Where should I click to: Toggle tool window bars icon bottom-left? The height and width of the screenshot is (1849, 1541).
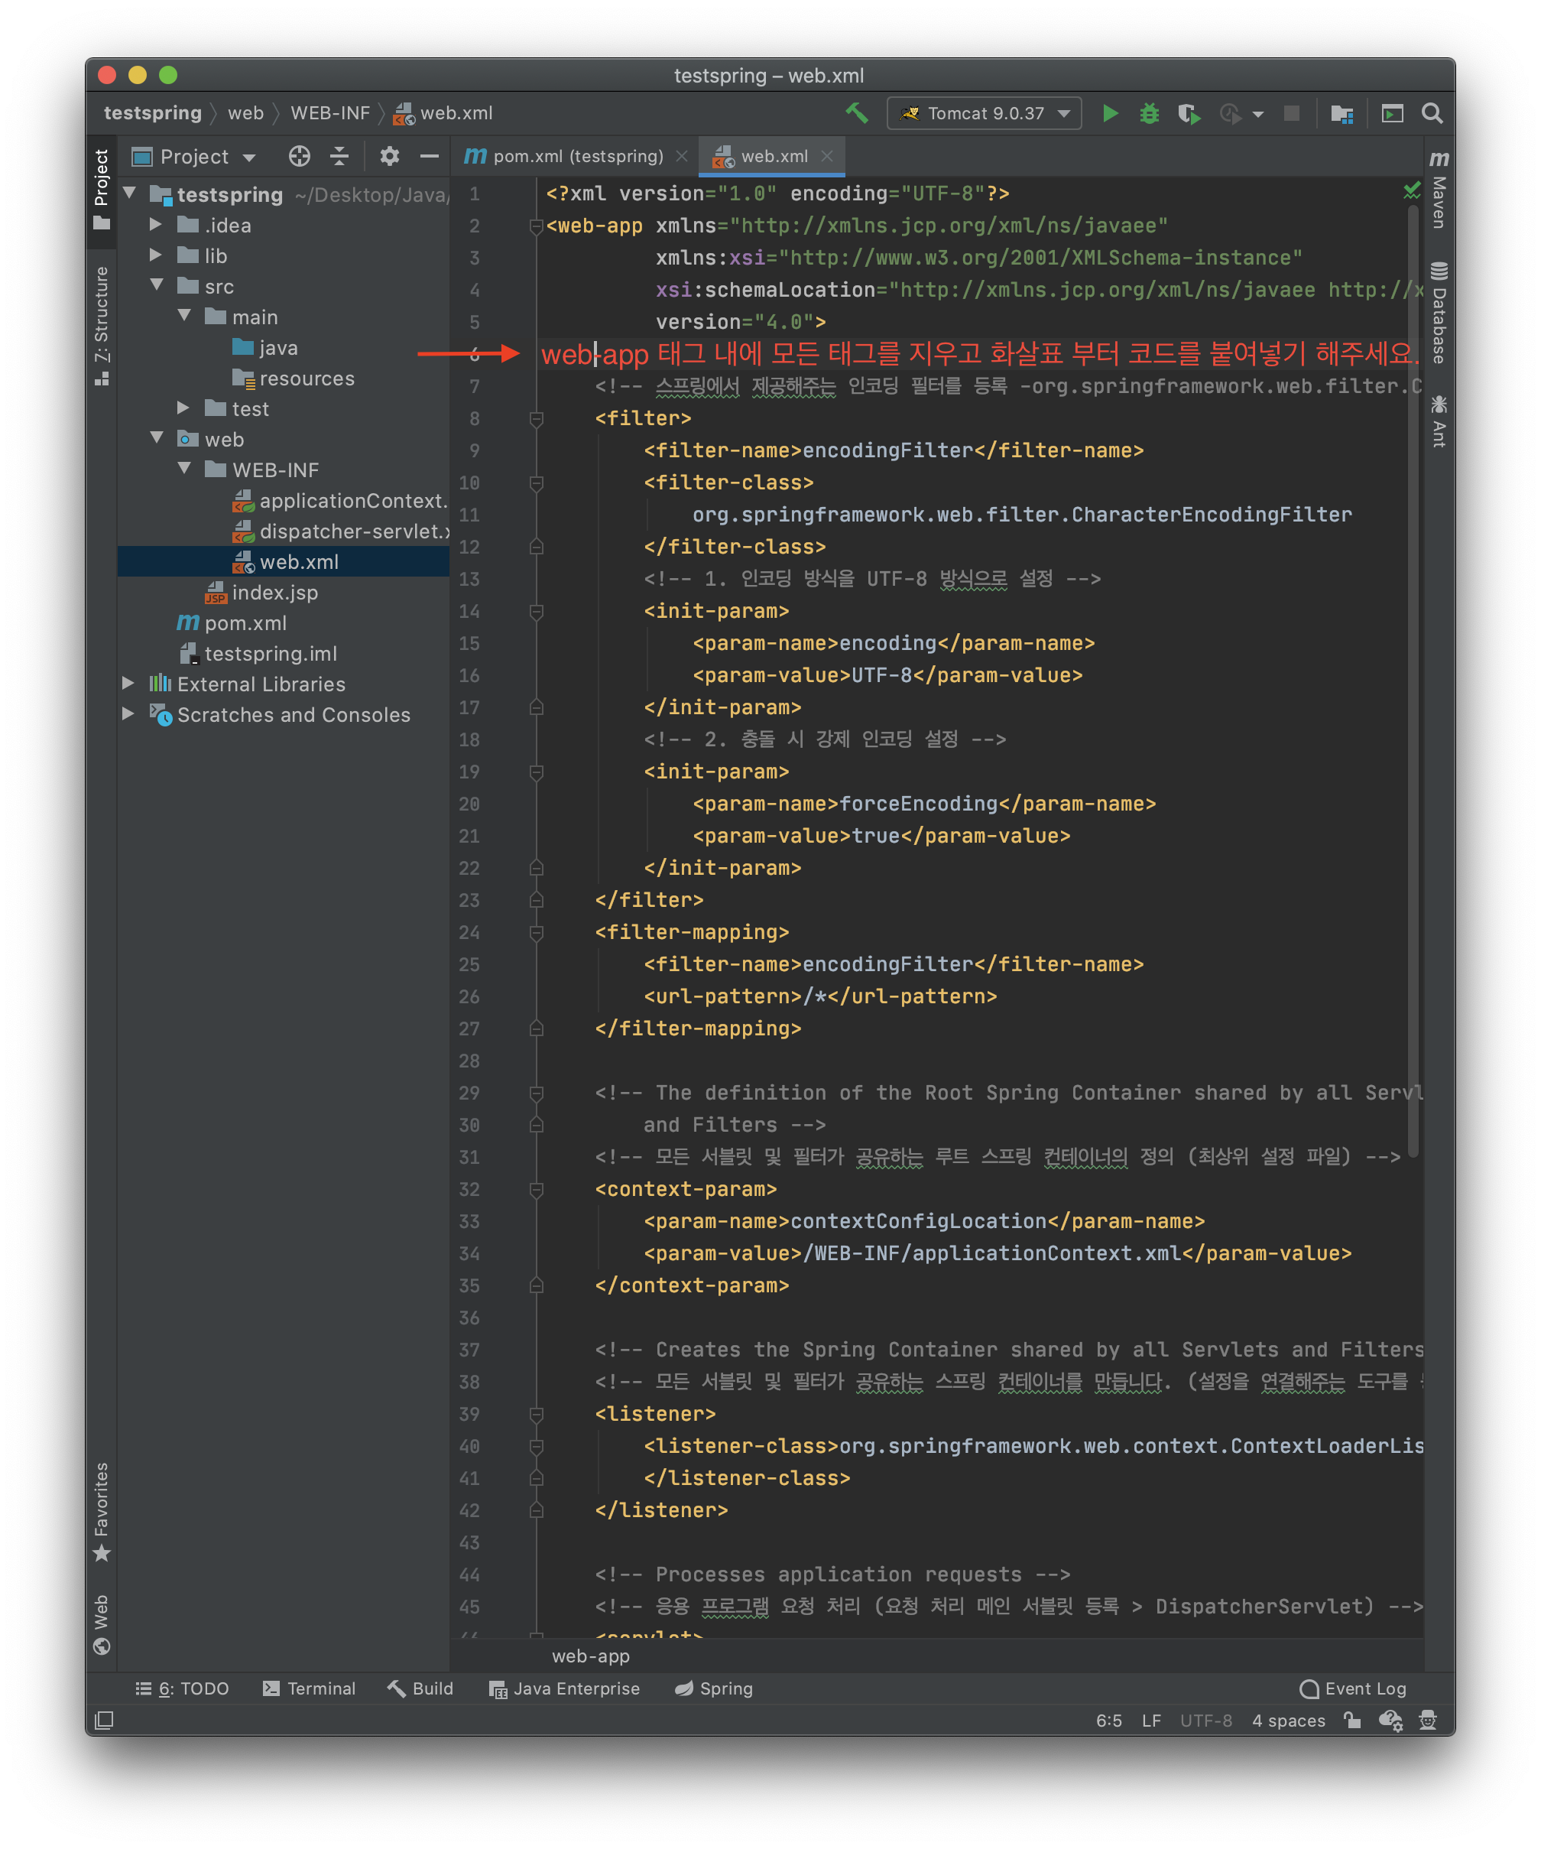pos(104,1720)
